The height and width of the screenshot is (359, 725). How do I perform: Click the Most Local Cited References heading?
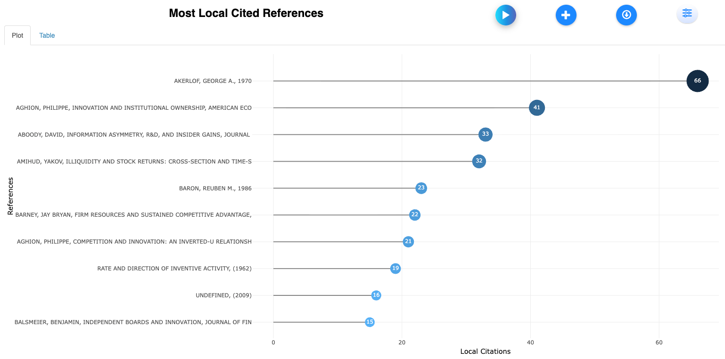[x=246, y=13]
